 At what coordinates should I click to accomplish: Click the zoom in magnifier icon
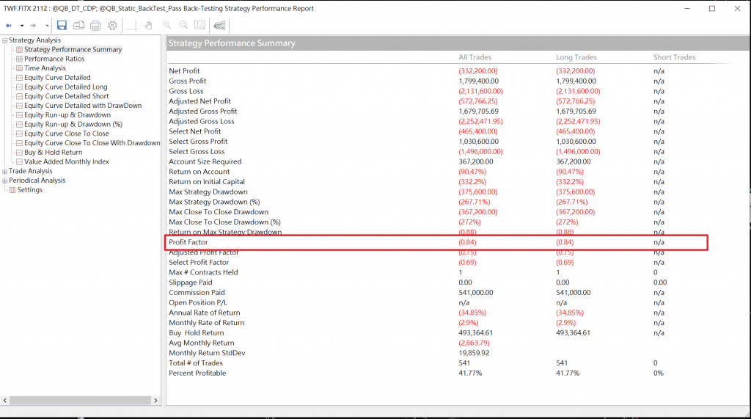point(167,26)
